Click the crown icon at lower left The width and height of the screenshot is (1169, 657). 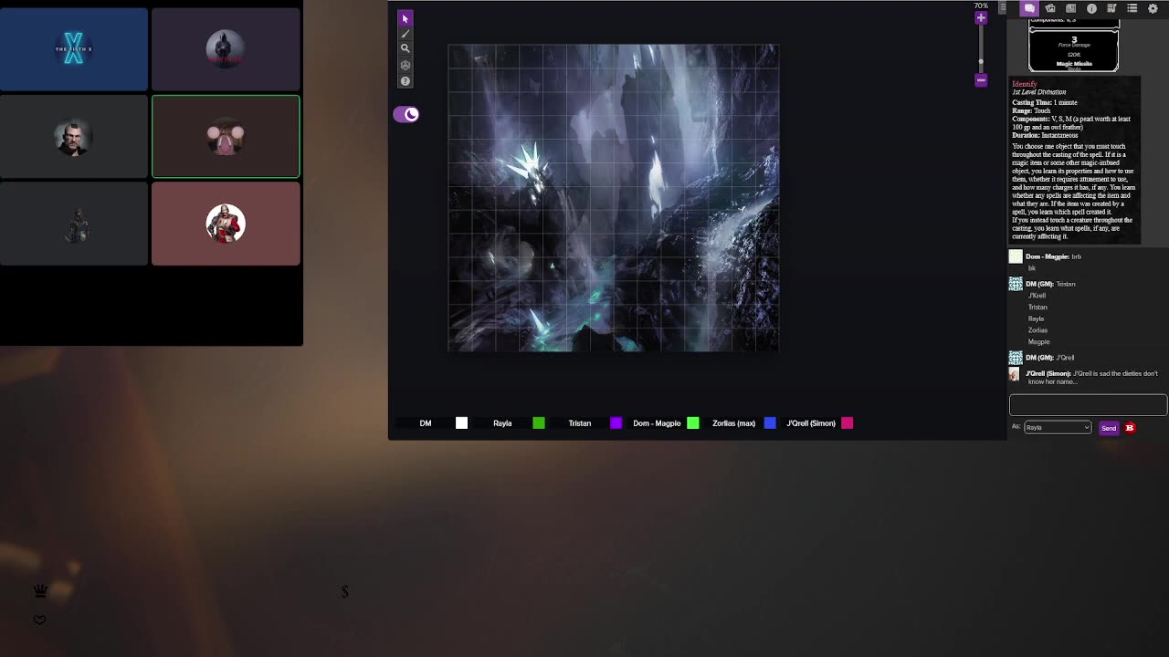(x=40, y=591)
